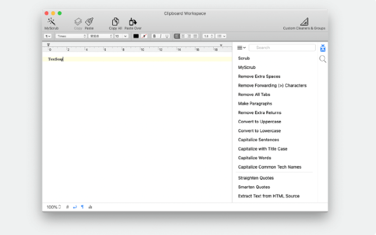Apply Capitalize Sentences

coord(258,140)
